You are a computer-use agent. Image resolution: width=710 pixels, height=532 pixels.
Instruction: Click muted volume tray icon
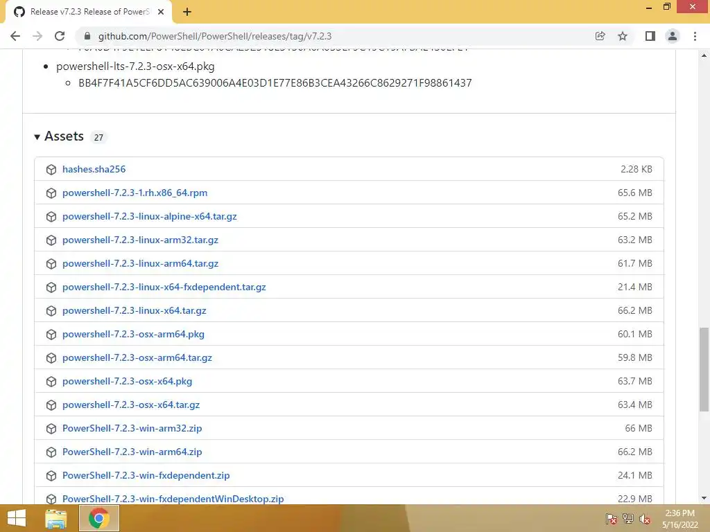[x=645, y=519]
